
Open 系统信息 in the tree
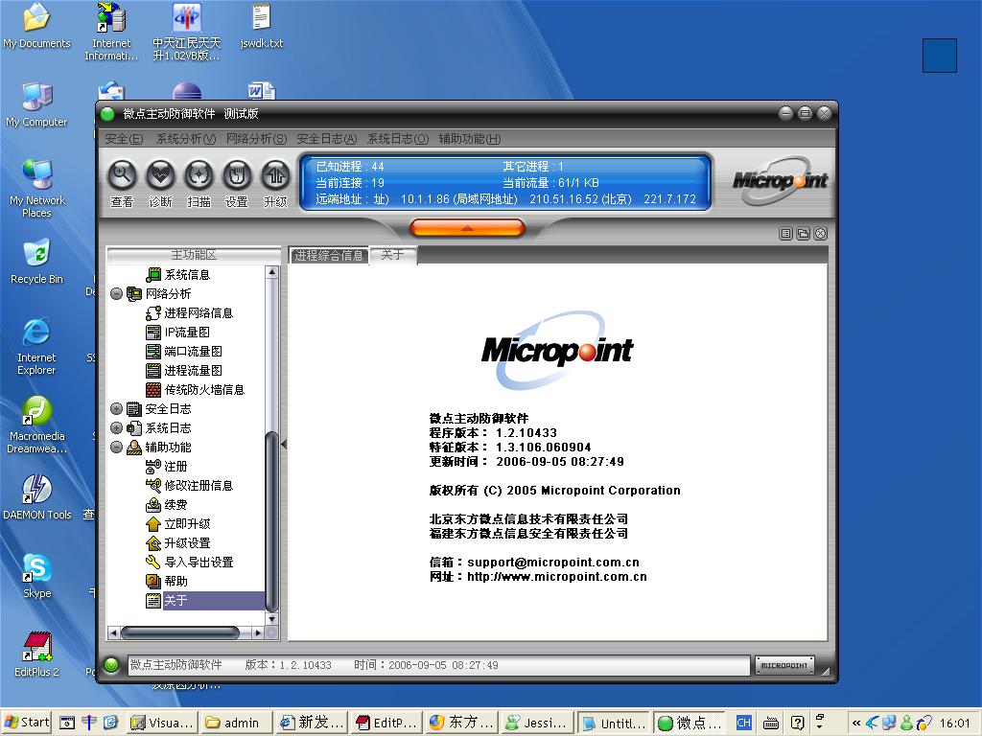coord(178,275)
